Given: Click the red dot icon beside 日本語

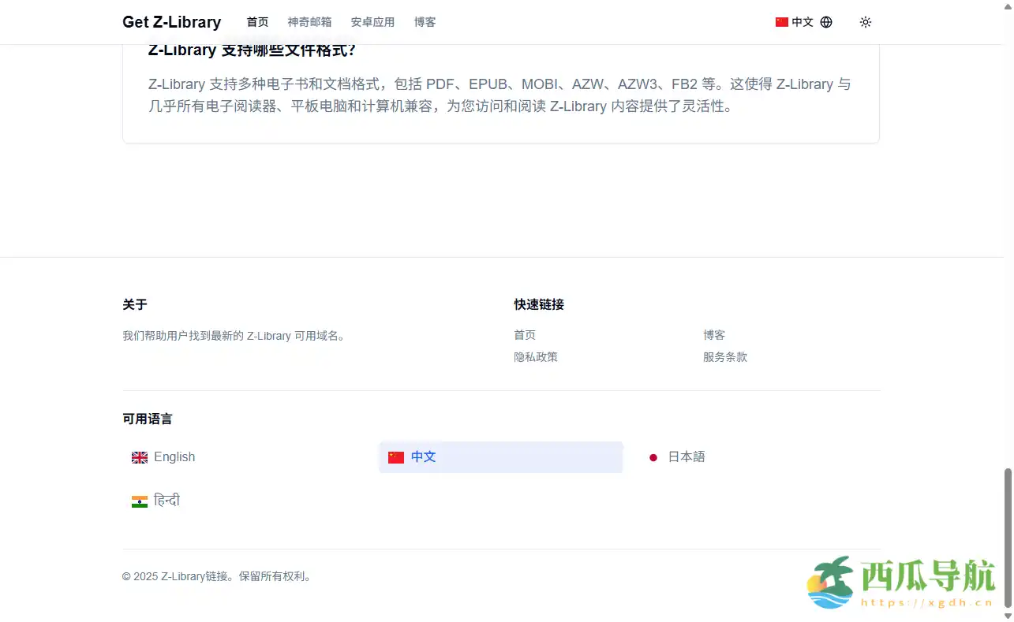Looking at the screenshot, I should pyautogui.click(x=653, y=457).
